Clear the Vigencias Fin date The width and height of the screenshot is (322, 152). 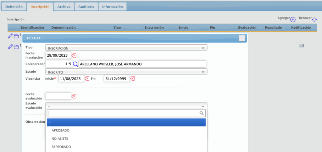pos(133,78)
